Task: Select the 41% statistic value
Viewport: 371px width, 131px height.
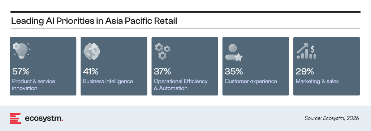Action: tap(91, 71)
